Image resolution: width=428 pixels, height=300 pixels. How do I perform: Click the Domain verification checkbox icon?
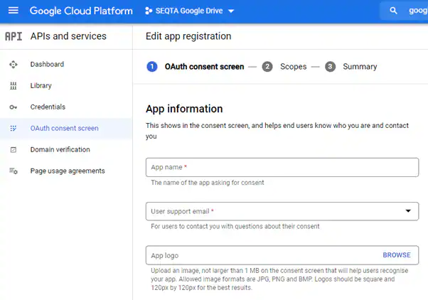(13, 149)
